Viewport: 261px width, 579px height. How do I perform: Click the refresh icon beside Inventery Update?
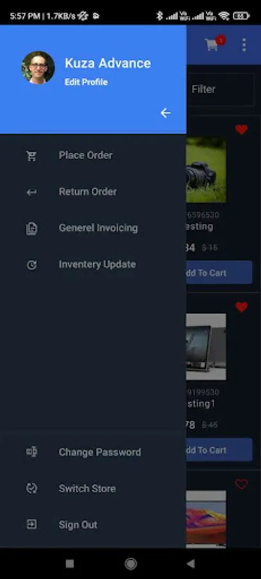coord(32,265)
